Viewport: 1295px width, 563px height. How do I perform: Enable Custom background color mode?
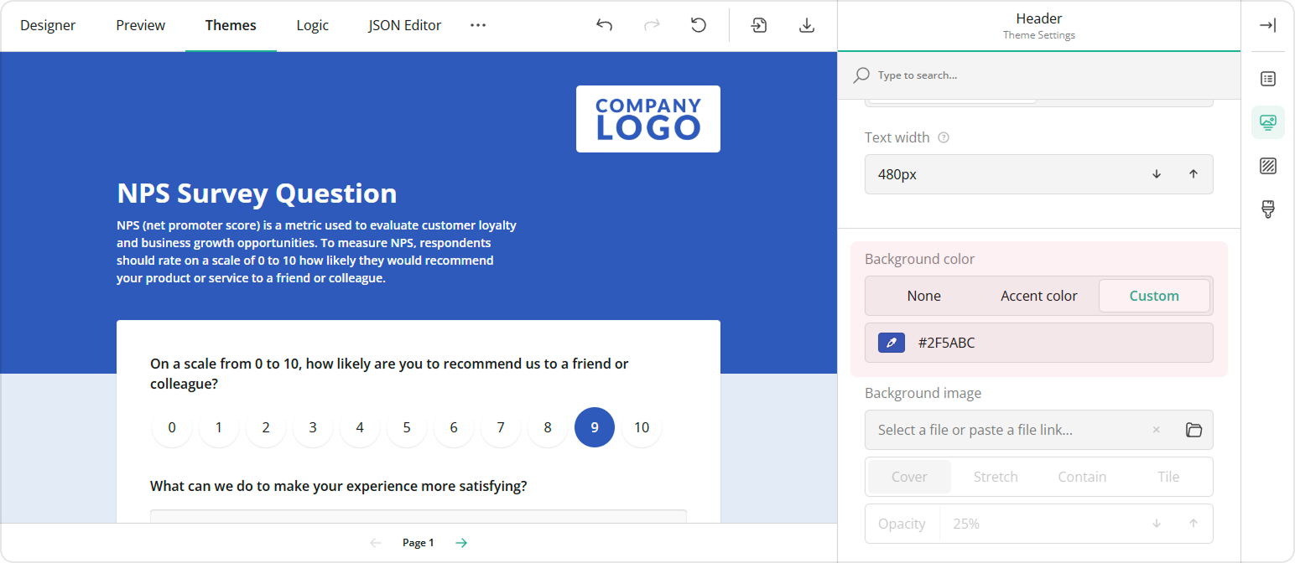[x=1154, y=296]
